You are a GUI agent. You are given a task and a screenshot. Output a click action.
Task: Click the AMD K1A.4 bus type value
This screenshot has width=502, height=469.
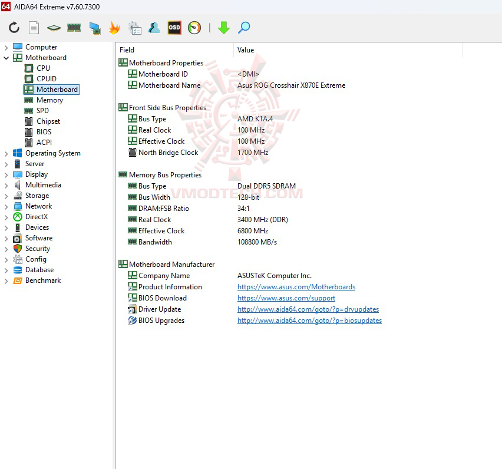tap(255, 119)
